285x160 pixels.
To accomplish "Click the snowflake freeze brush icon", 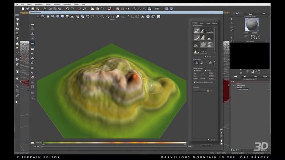I will [210, 63].
